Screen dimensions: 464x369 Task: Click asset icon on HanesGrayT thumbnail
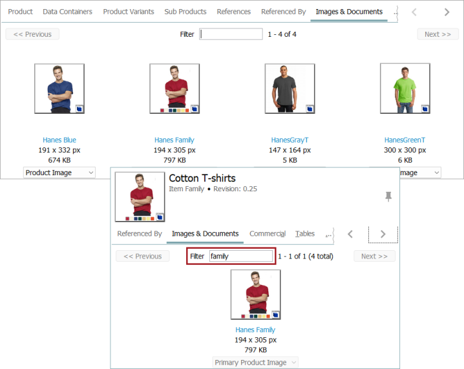310,109
